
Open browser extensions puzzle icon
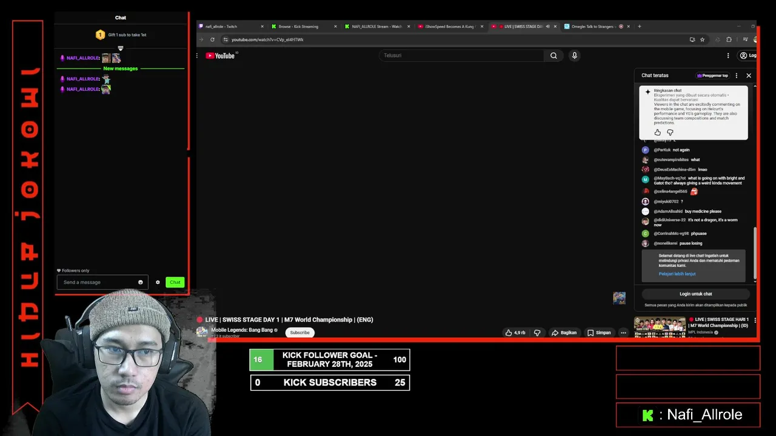729,39
